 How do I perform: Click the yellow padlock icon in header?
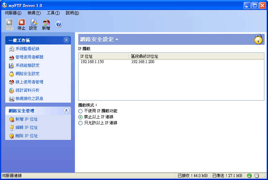pos(258,39)
